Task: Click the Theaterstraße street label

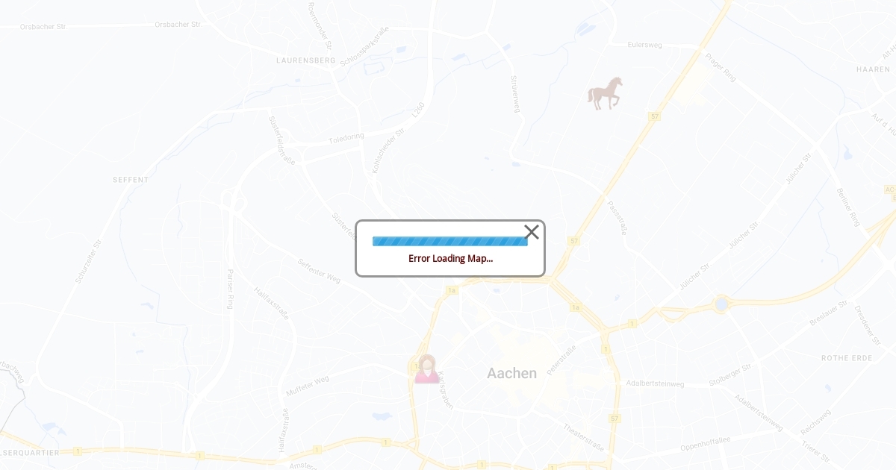Action: tap(583, 438)
